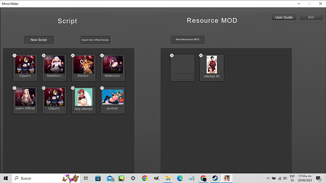Open Google Chrome from the taskbar
The width and height of the screenshot is (326, 183).
coord(145,178)
